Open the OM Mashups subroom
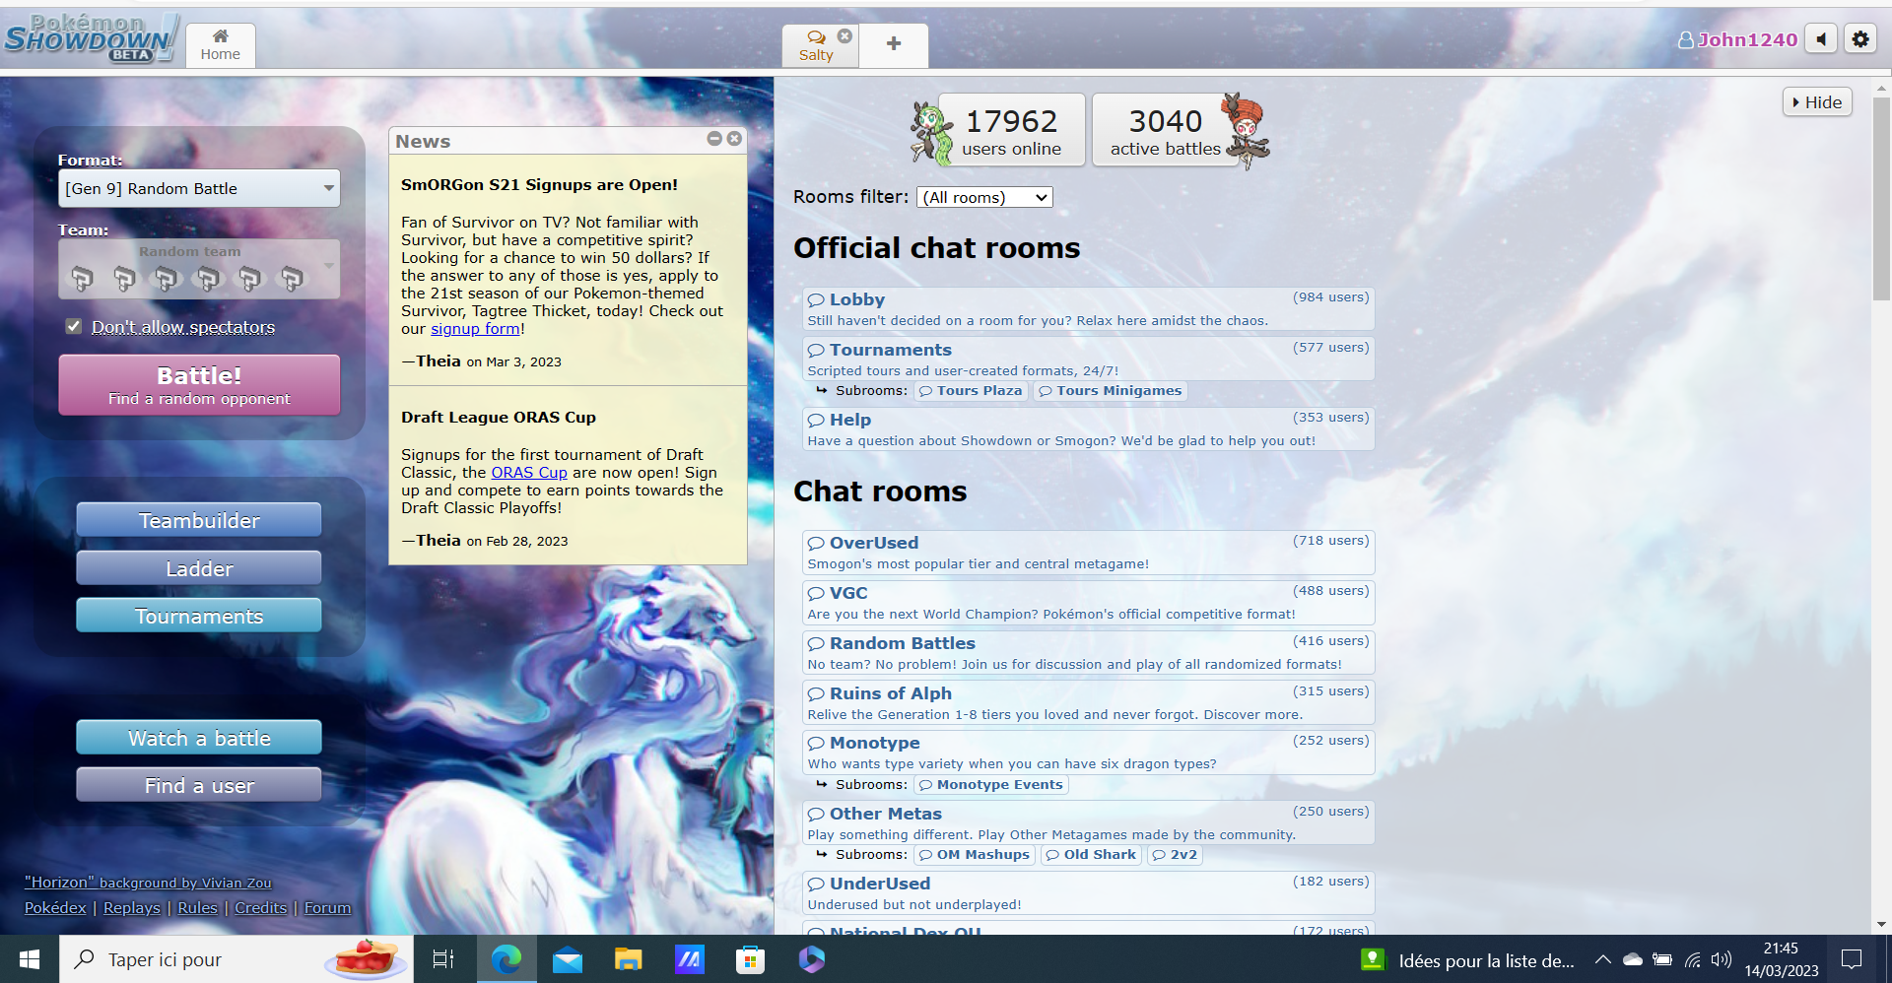The height and width of the screenshot is (983, 1892). point(975,855)
